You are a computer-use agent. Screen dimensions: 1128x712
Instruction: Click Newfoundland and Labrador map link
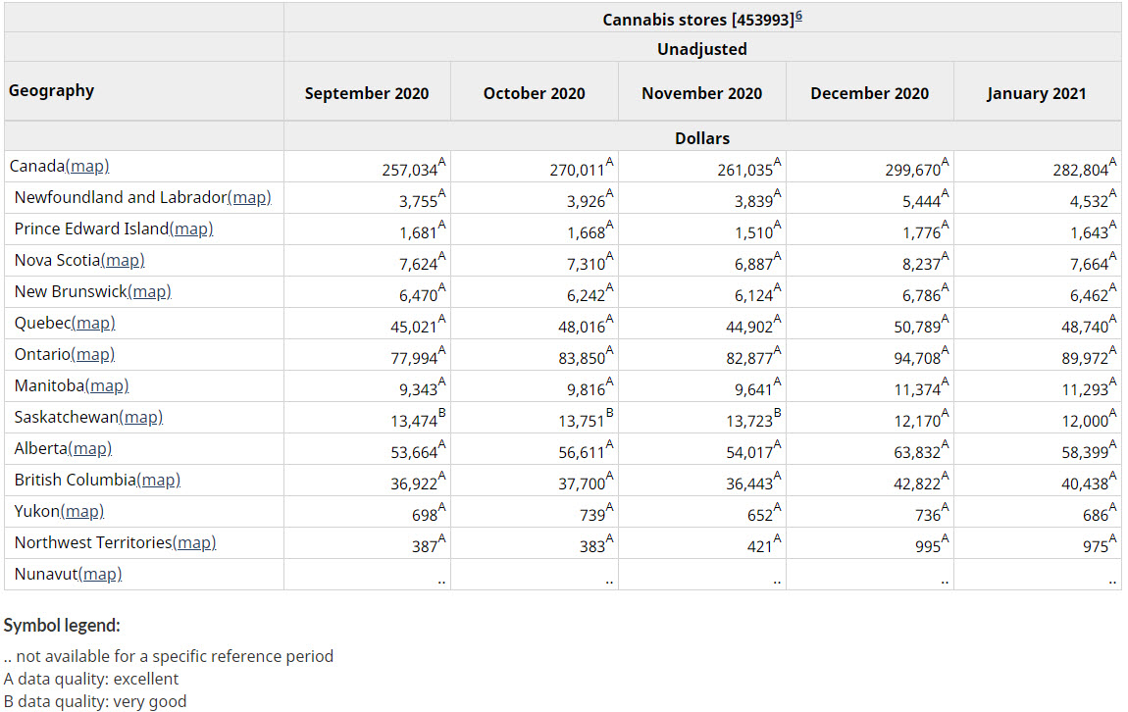click(x=249, y=198)
